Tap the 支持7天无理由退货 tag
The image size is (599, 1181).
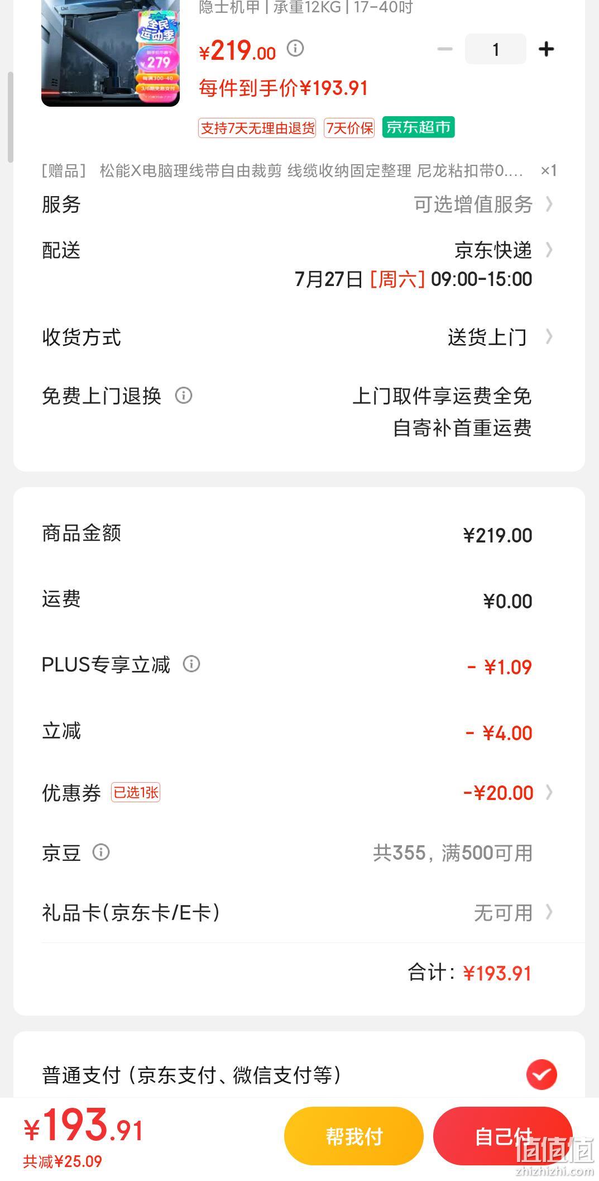click(x=257, y=128)
